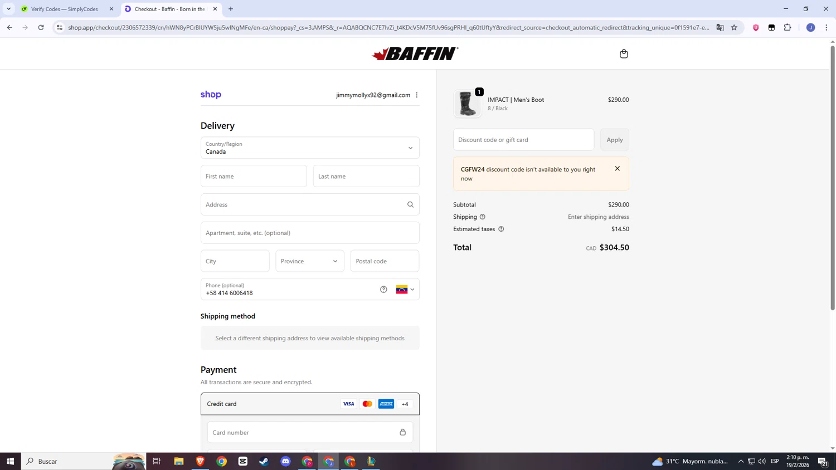The width and height of the screenshot is (836, 470).
Task: Click the address bar URL
Action: [x=388, y=27]
